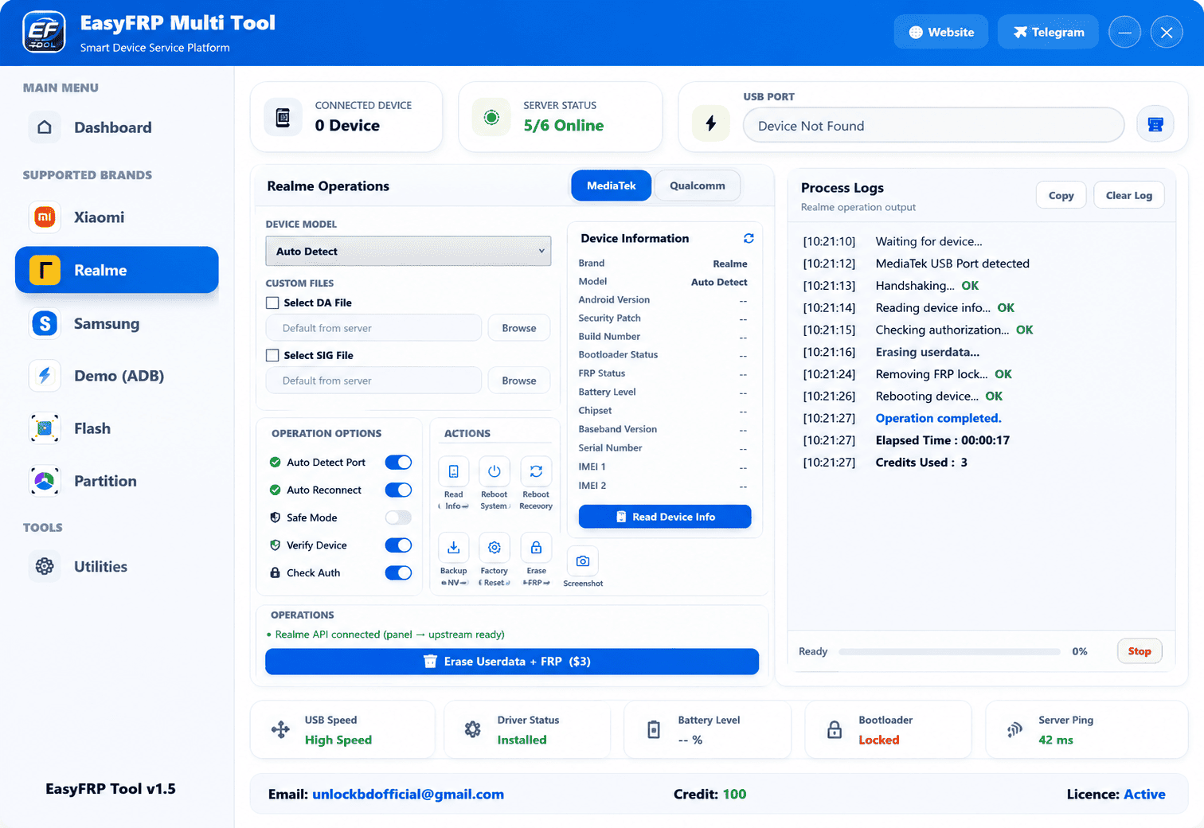
Task: Click the Driver Status gear icon
Action: (473, 729)
